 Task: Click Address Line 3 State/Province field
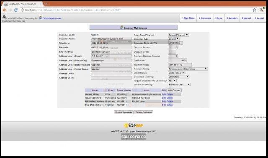(111, 65)
